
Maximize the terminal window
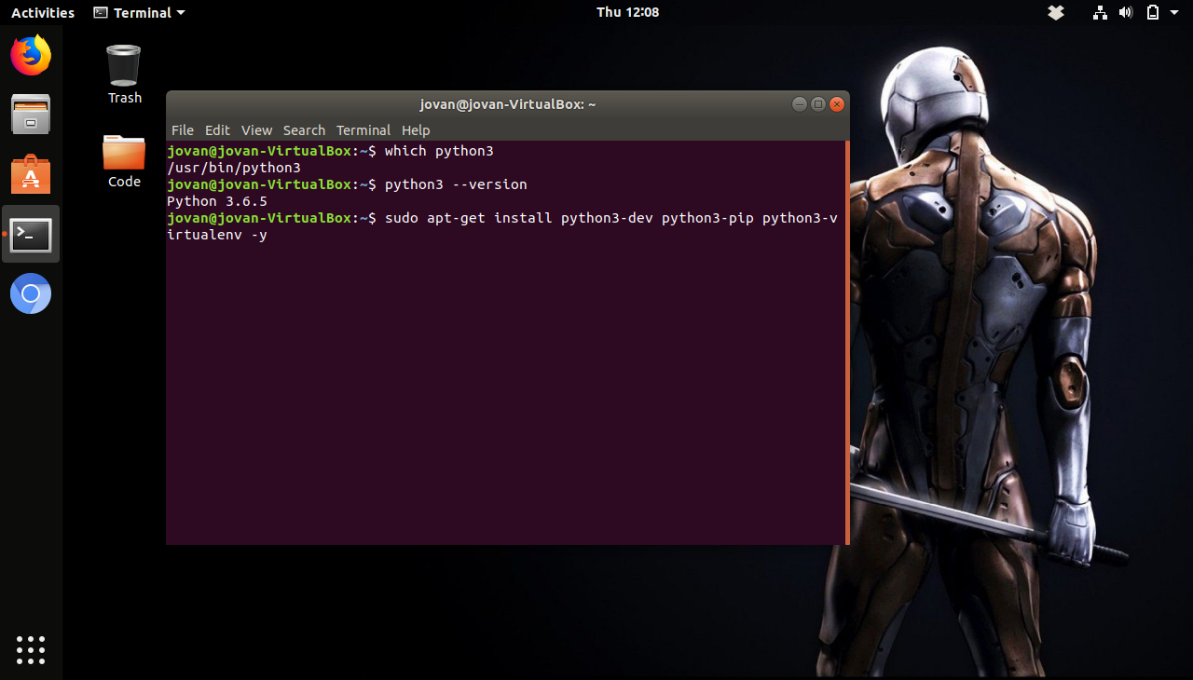(818, 104)
